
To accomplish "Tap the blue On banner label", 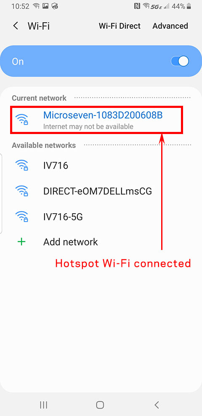I will pyautogui.click(x=18, y=62).
